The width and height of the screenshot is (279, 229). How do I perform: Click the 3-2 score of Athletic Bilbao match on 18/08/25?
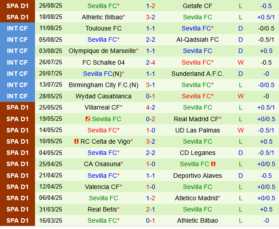151,17
